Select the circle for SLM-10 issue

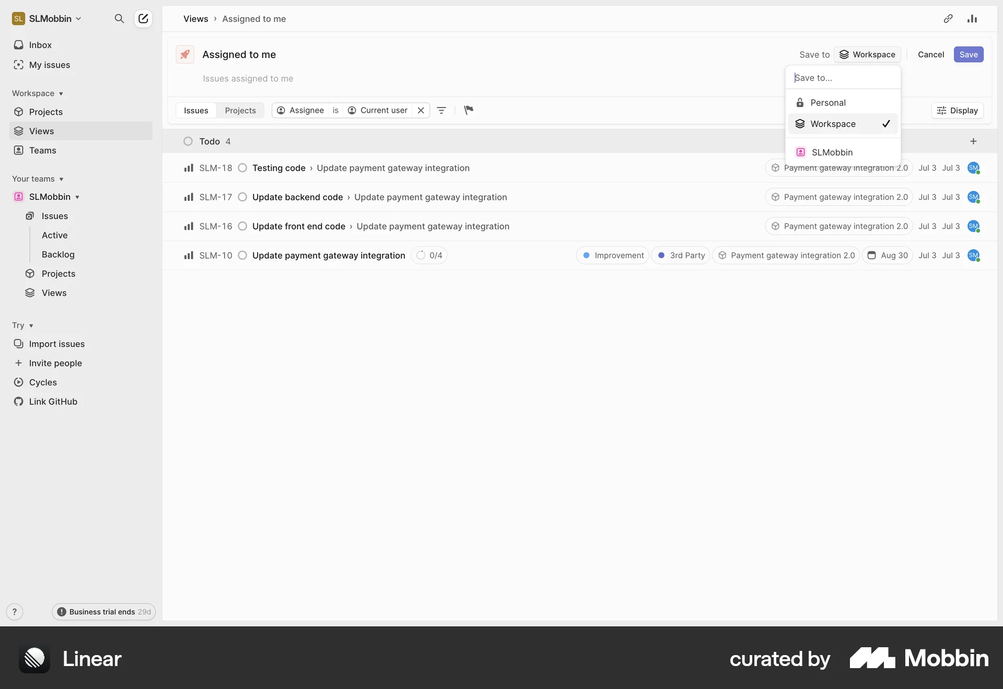click(242, 255)
